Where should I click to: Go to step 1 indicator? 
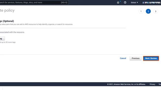(141, 11)
